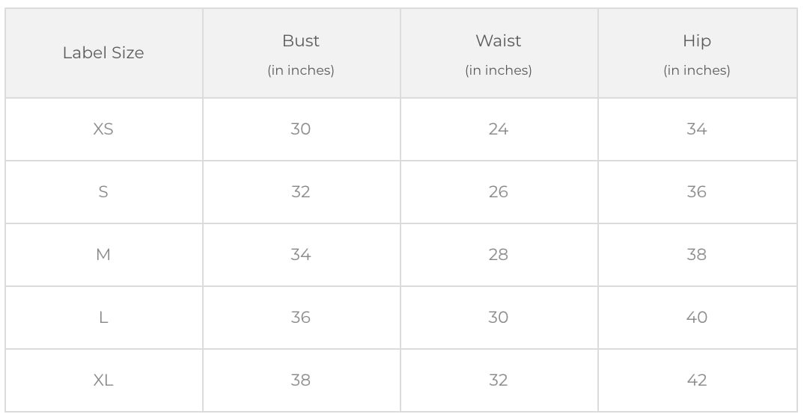Select the XL waist value 32
Screen dimensions: 804x420
(499, 380)
